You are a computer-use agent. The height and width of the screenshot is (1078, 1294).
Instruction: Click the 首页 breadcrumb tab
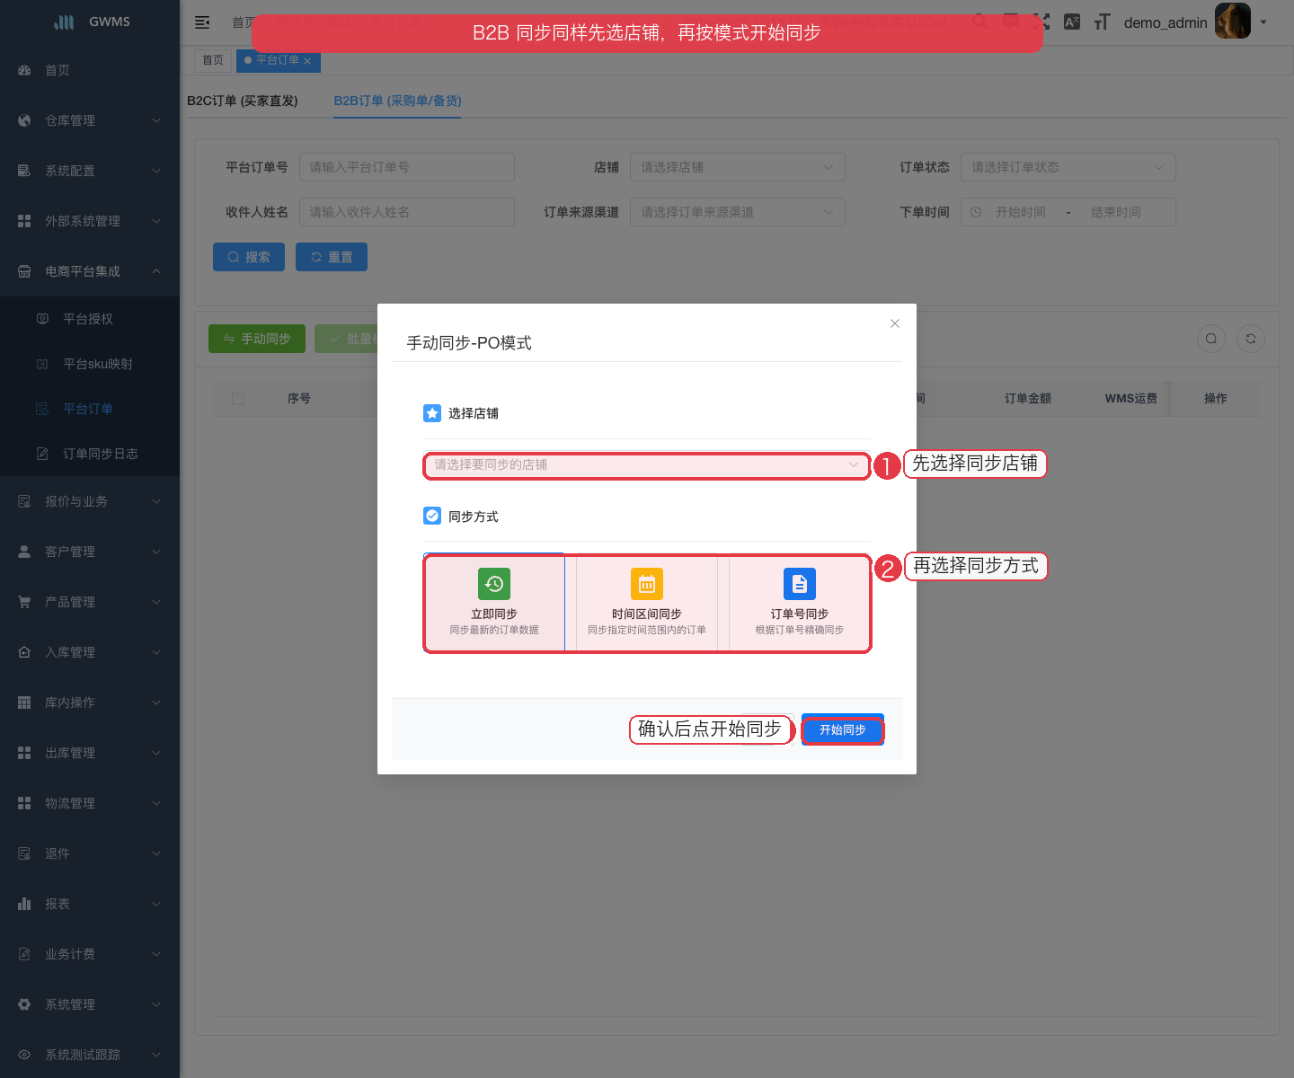pos(213,60)
